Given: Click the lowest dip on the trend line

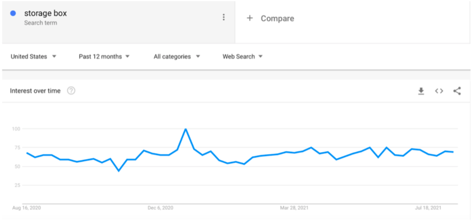Looking at the screenshot, I should [119, 171].
